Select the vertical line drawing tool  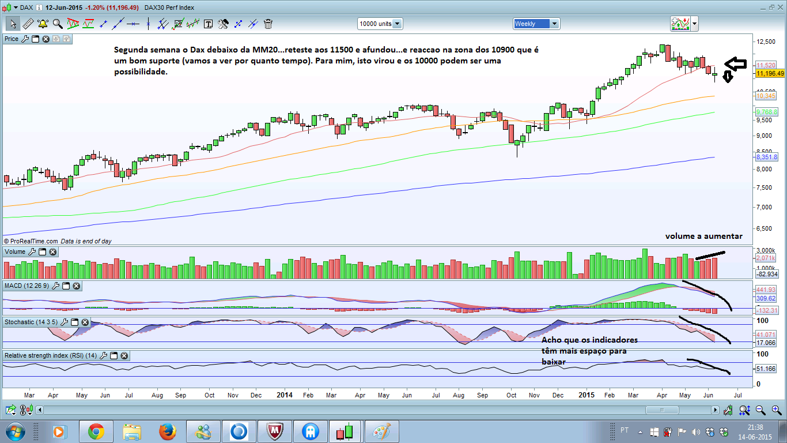click(149, 24)
